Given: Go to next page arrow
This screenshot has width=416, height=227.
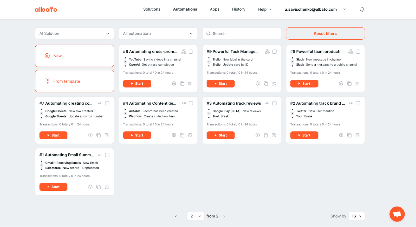Looking at the screenshot, I should coord(224,216).
